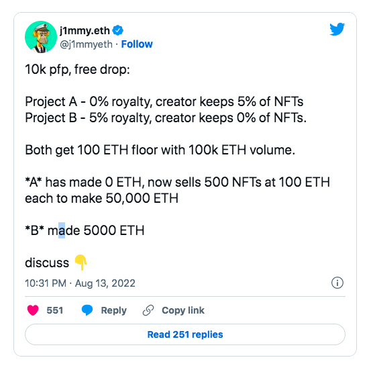
Task: Open j1mmy.eth's ape profile picture
Action: (41, 37)
